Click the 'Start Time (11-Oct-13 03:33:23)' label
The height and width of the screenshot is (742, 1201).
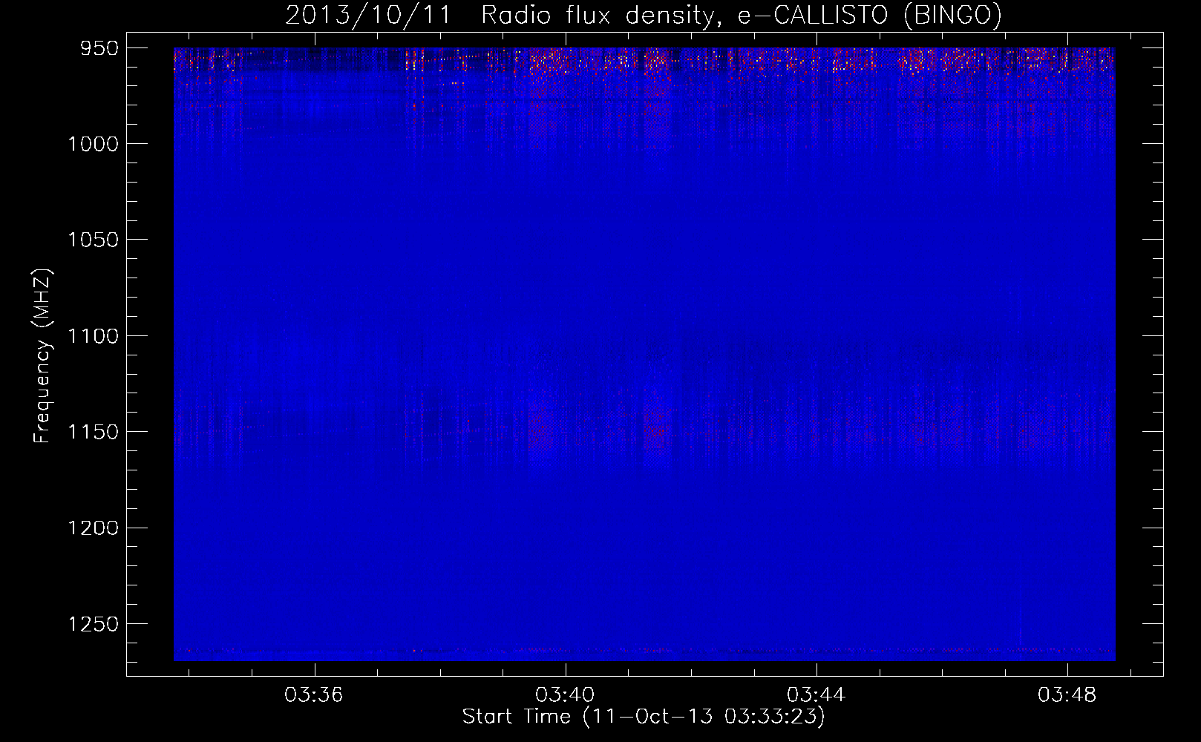tap(644, 717)
